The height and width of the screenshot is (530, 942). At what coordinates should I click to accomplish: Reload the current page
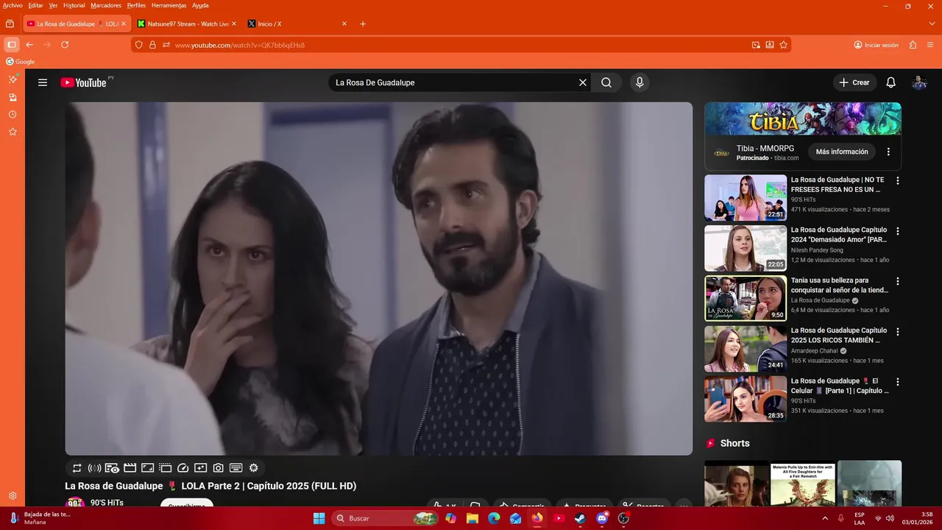tap(65, 45)
